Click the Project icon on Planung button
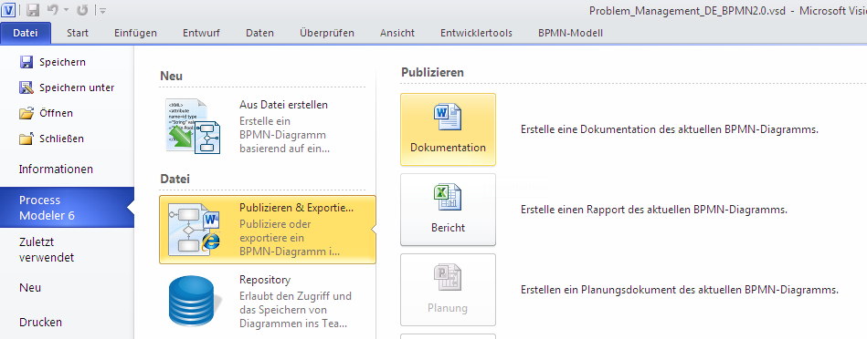Screen dimensions: 867x339 coord(448,277)
